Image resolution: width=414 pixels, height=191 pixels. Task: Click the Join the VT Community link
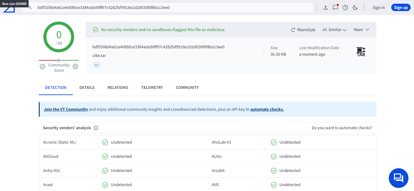pyautogui.click(x=66, y=109)
